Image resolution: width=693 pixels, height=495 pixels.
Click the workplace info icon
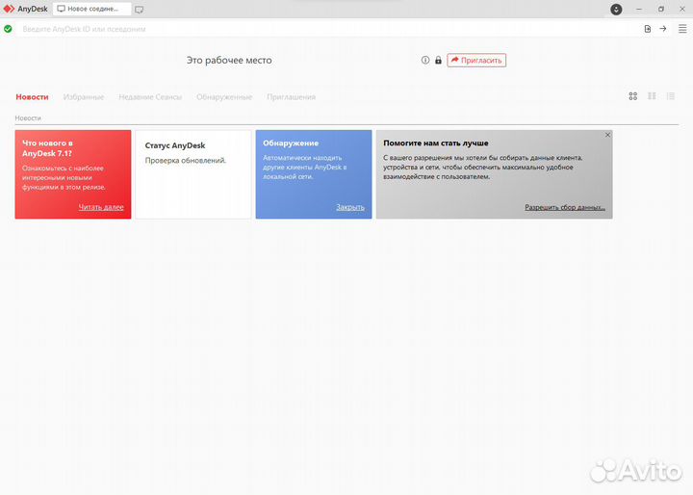[425, 60]
